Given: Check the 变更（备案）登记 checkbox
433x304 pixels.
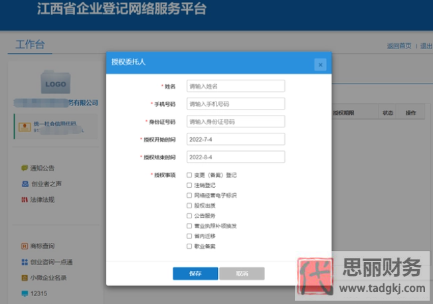Looking at the screenshot, I should [x=189, y=175].
